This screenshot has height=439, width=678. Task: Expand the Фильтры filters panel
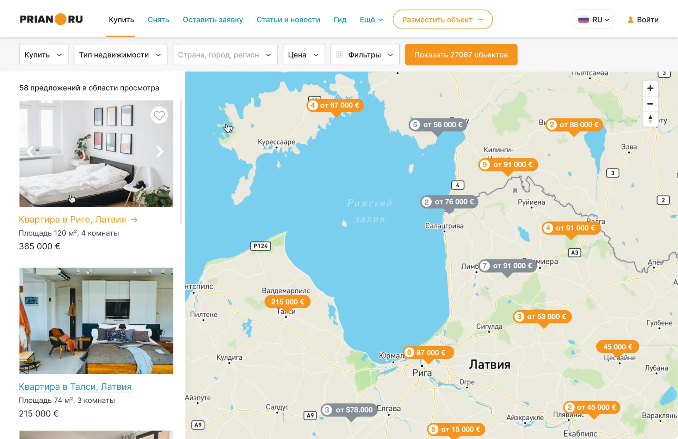(365, 55)
